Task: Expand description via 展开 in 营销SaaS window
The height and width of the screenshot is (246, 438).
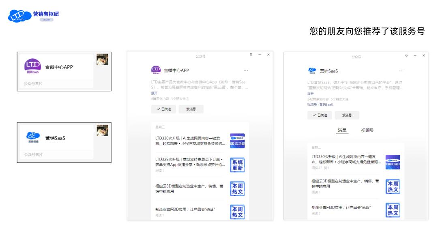Action: [310, 94]
